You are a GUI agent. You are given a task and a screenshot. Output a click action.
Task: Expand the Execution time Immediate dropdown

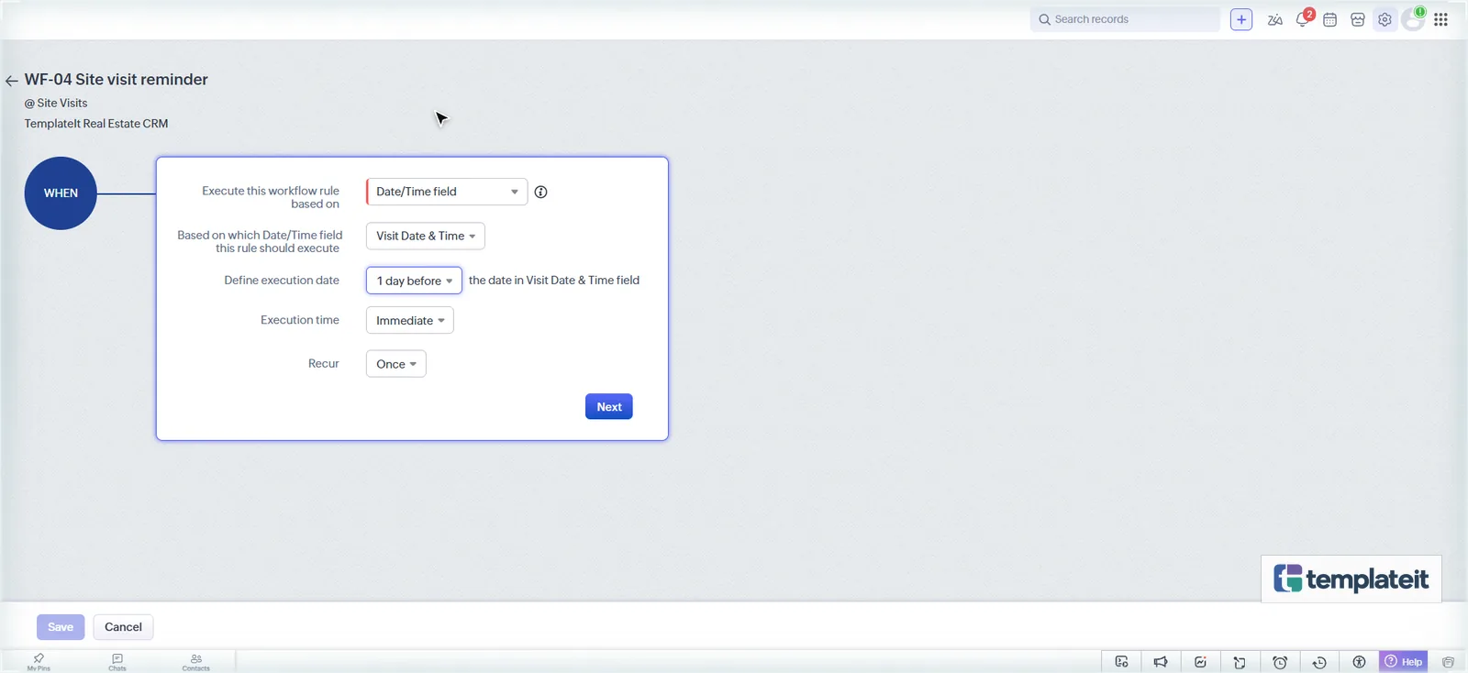[410, 320]
